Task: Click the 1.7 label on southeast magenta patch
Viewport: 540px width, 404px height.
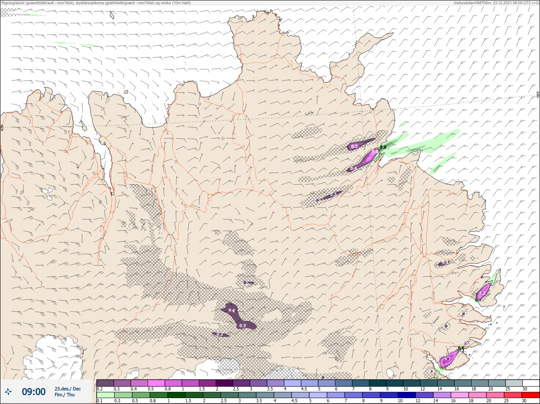Action: pos(448,359)
